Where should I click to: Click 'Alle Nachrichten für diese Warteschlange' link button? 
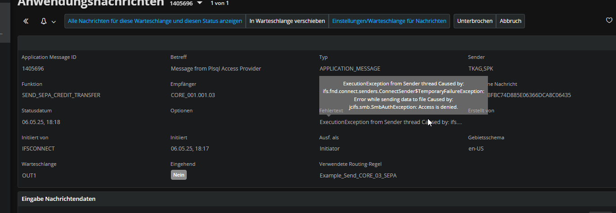(x=155, y=21)
